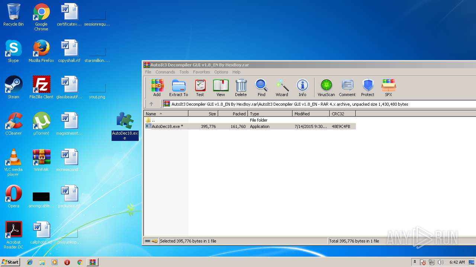
Task: Select the VLC media player shortcut
Action: 13,162
